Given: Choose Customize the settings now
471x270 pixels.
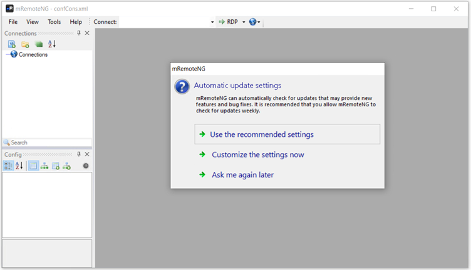Looking at the screenshot, I should pyautogui.click(x=257, y=154).
